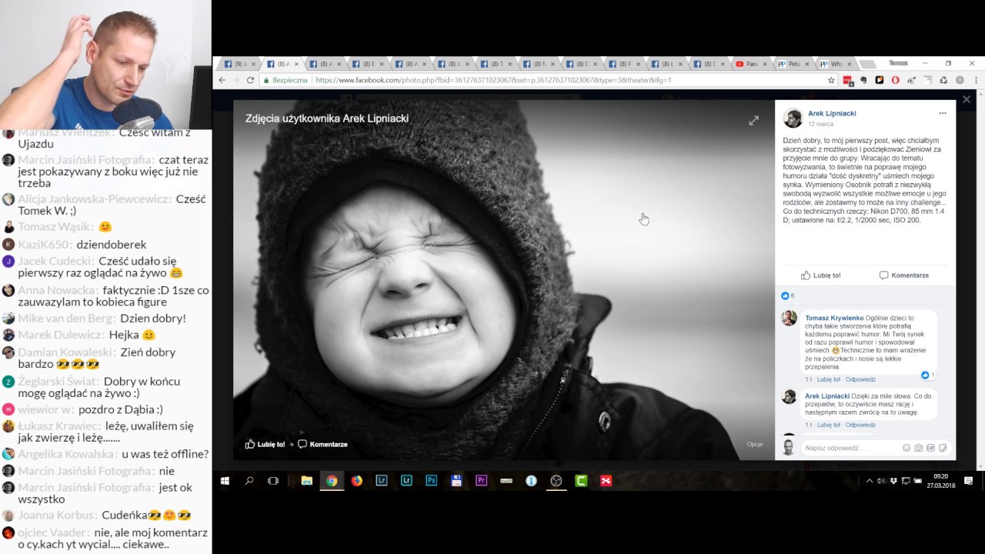Reply to Tomasz Krywienko's comment
The height and width of the screenshot is (554, 985).
pyautogui.click(x=860, y=379)
